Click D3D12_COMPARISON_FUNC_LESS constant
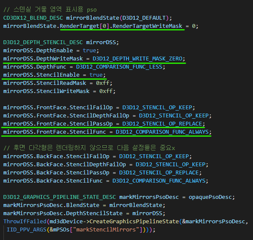 click(119, 66)
